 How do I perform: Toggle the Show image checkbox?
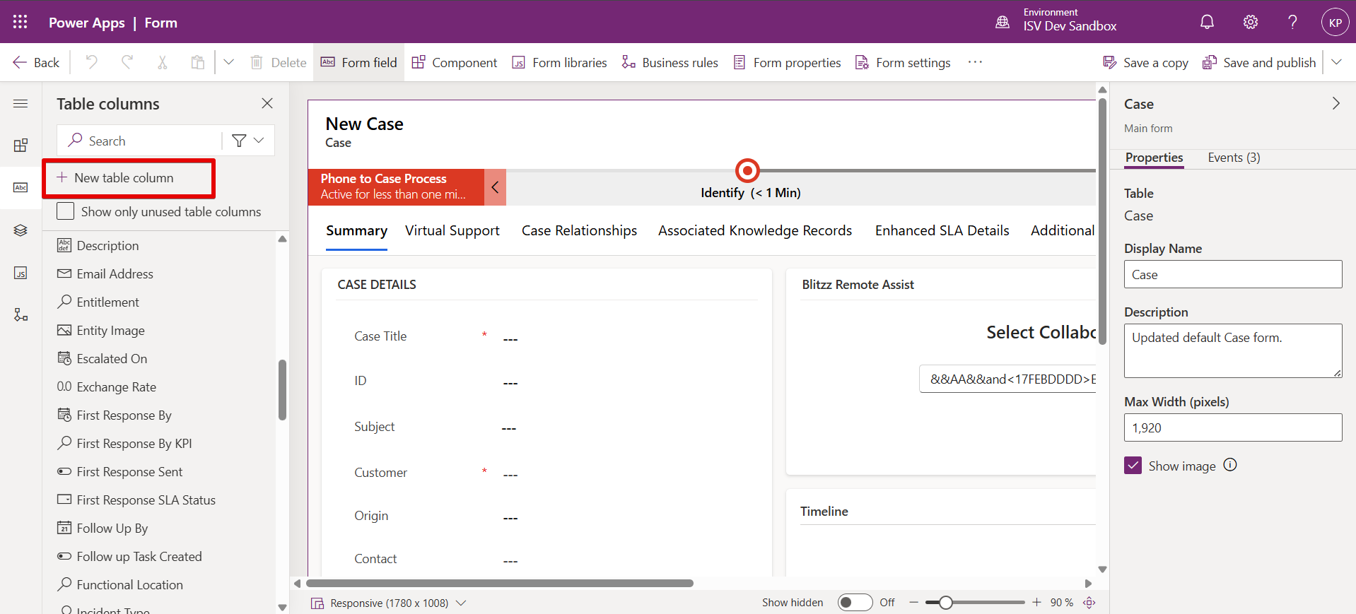1133,466
